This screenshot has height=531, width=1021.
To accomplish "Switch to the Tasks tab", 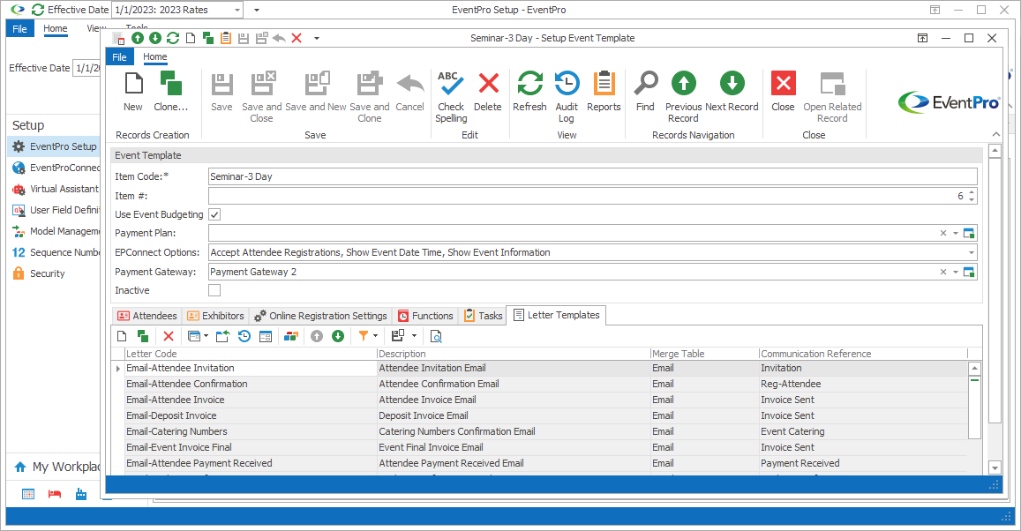I will point(484,316).
